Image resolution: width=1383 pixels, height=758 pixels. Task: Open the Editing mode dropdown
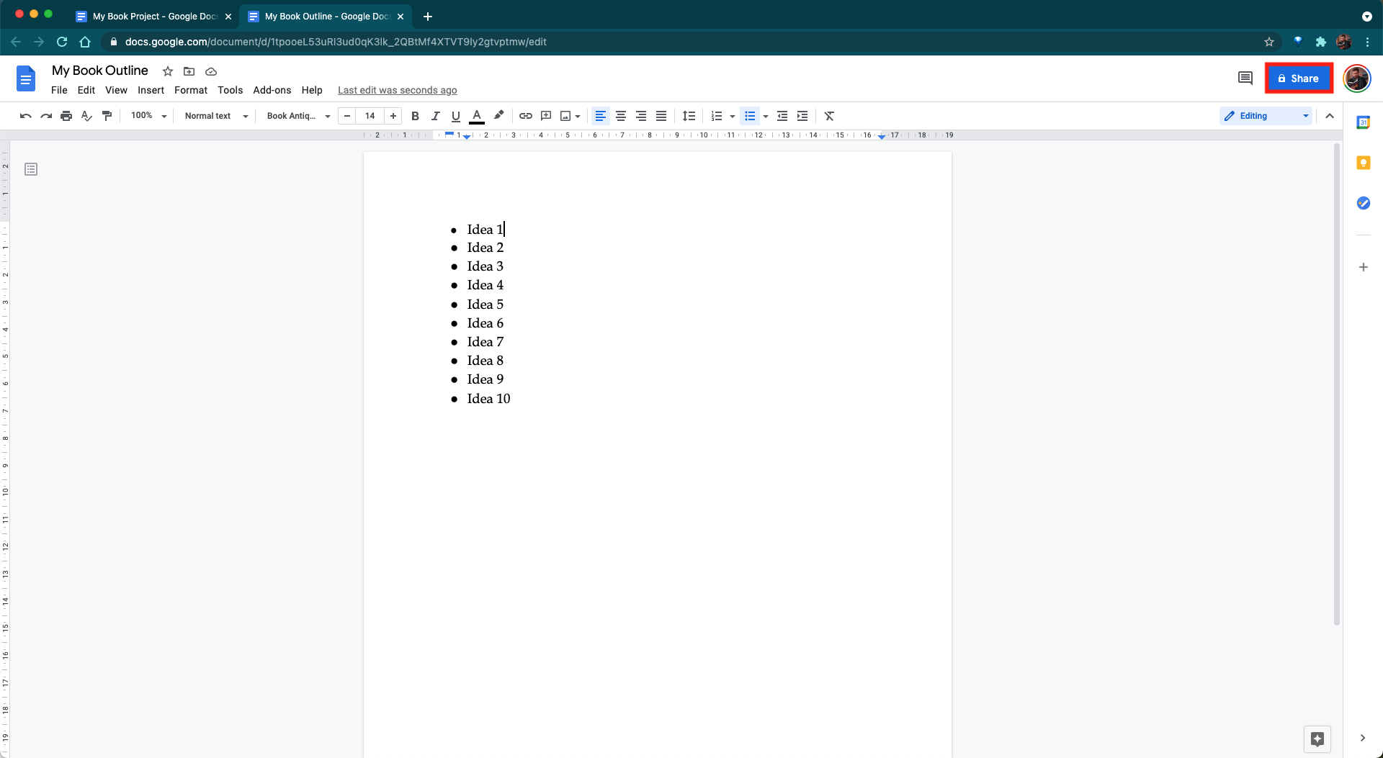tap(1266, 116)
